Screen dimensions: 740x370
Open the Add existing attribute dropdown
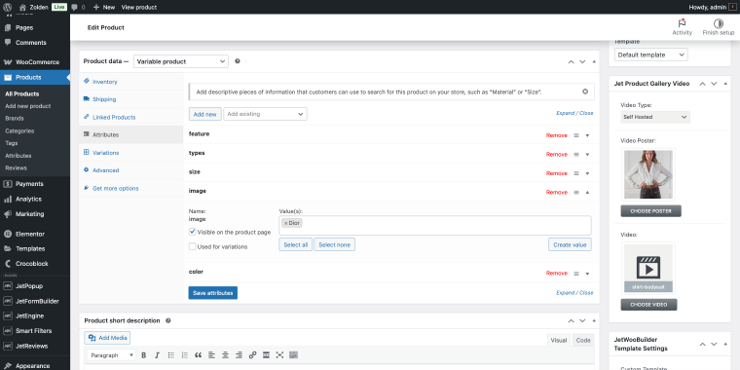point(265,114)
